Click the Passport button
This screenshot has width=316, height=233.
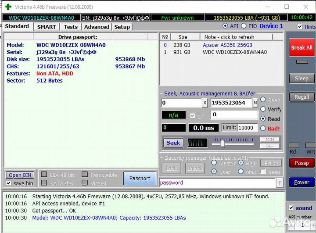click(x=140, y=179)
